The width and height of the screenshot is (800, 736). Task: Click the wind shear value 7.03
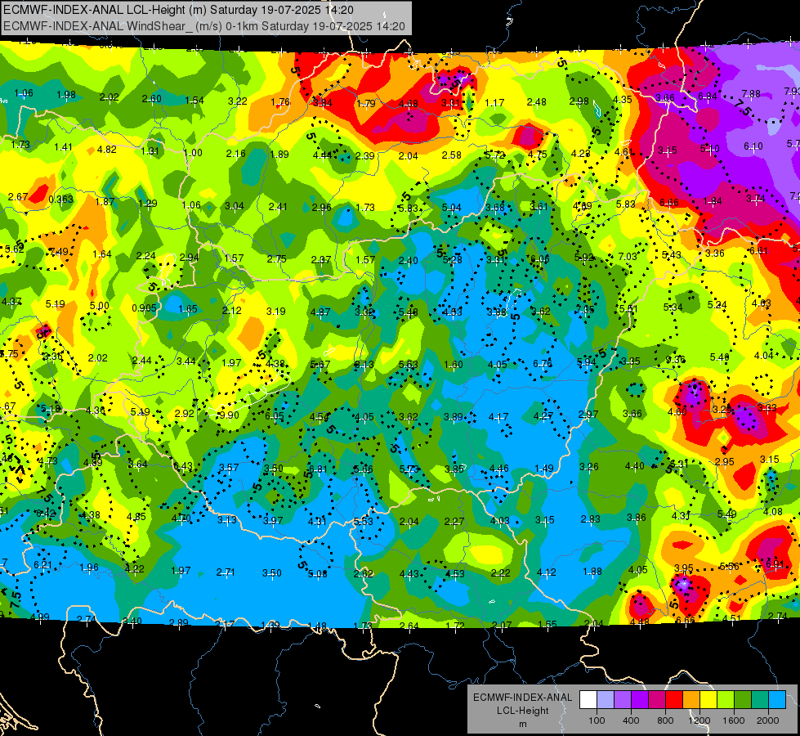(x=628, y=256)
